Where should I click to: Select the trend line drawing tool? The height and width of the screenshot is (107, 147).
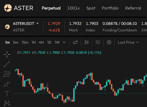coord(7,64)
